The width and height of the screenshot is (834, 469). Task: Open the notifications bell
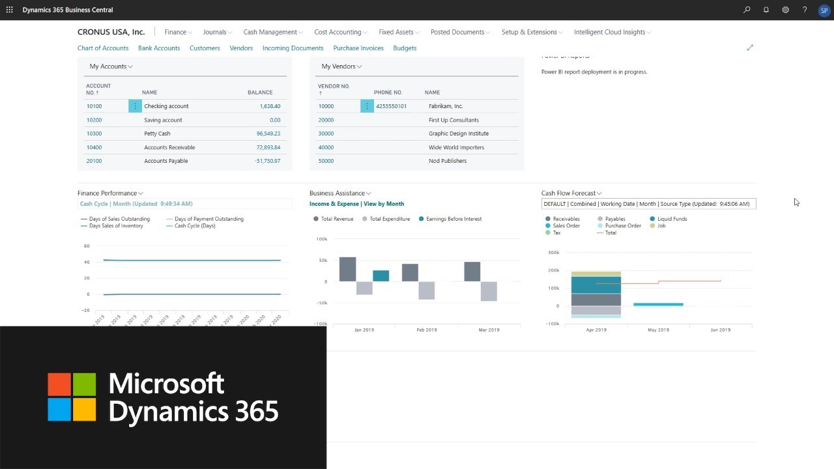click(x=766, y=10)
